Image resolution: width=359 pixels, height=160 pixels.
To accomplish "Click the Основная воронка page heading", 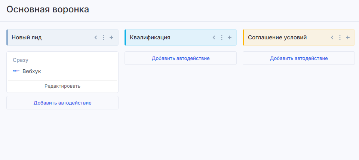I will tap(48, 9).
